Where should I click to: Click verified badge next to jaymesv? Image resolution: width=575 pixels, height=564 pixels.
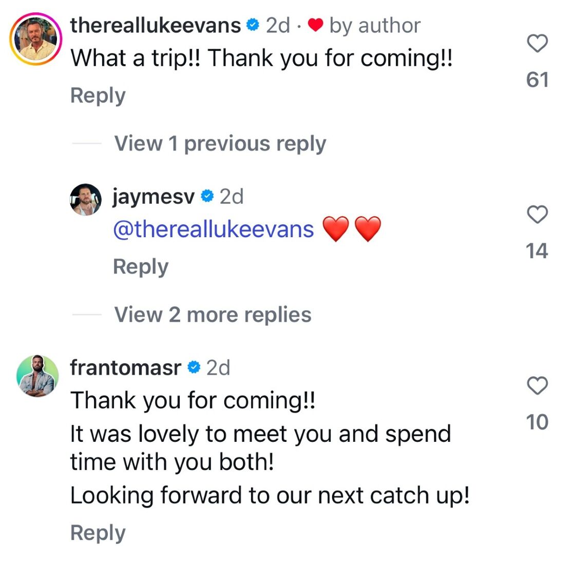207,196
